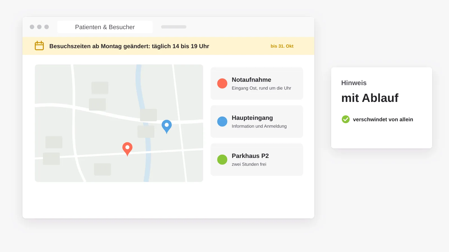Click the green dot next to Parkhaus P2
449x252 pixels.
click(x=222, y=160)
